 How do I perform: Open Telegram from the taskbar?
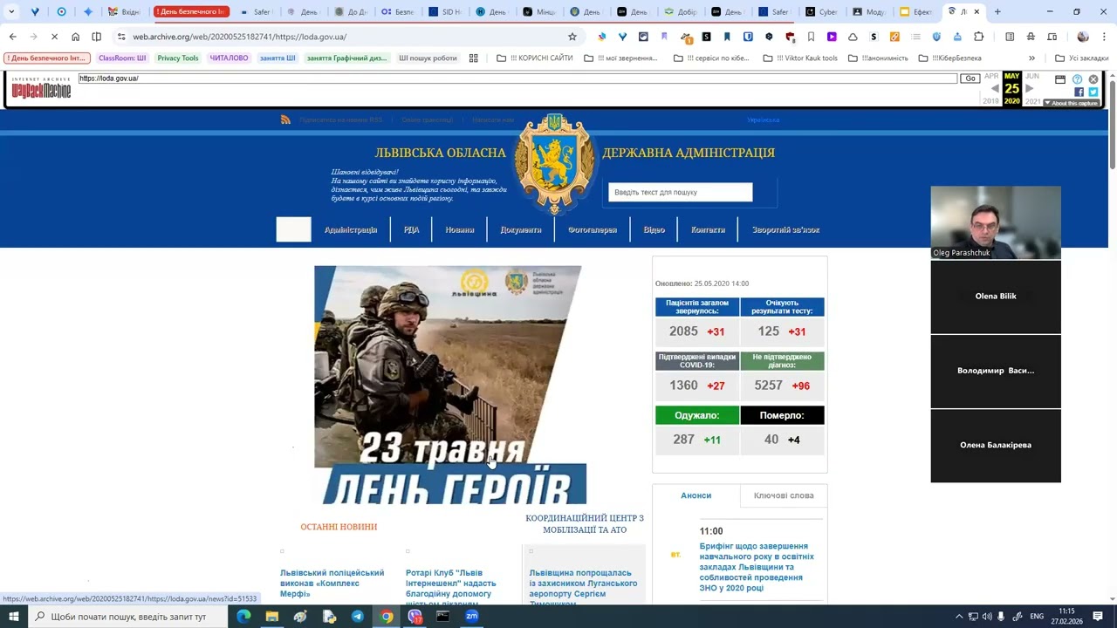(x=358, y=616)
